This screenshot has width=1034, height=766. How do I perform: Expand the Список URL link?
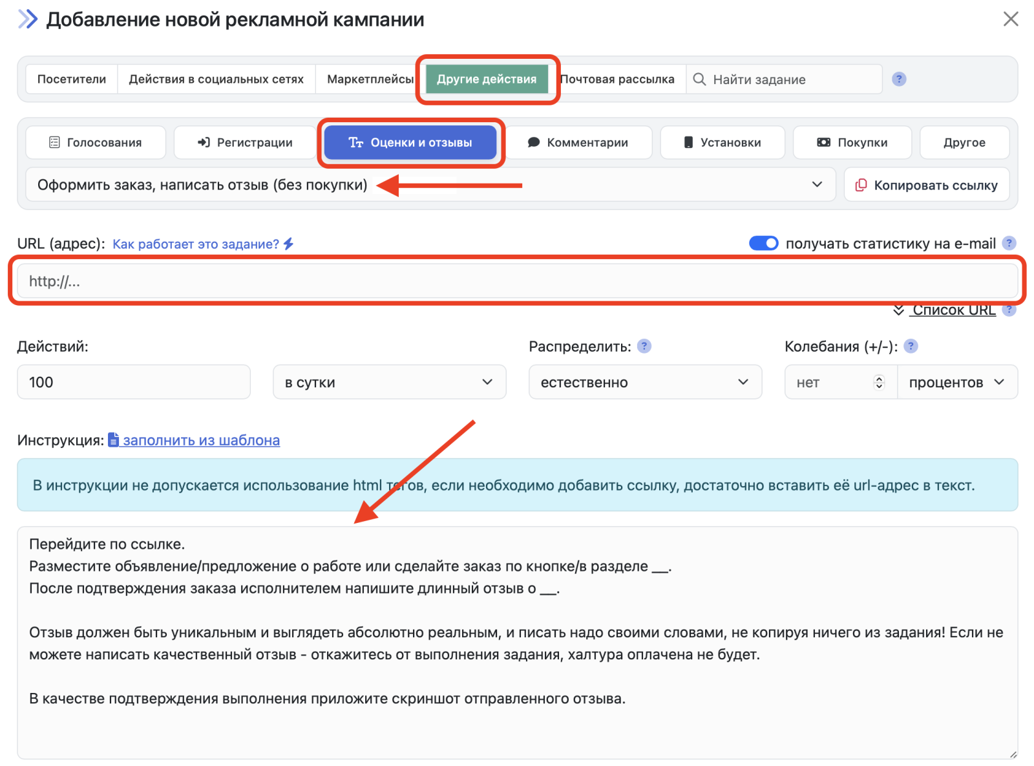pos(953,310)
